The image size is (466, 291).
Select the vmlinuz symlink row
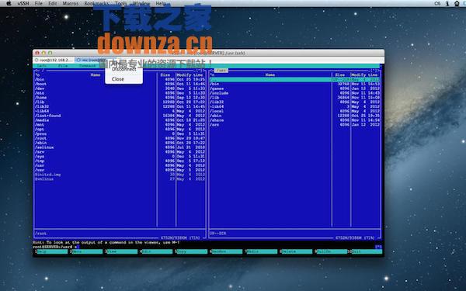120,179
